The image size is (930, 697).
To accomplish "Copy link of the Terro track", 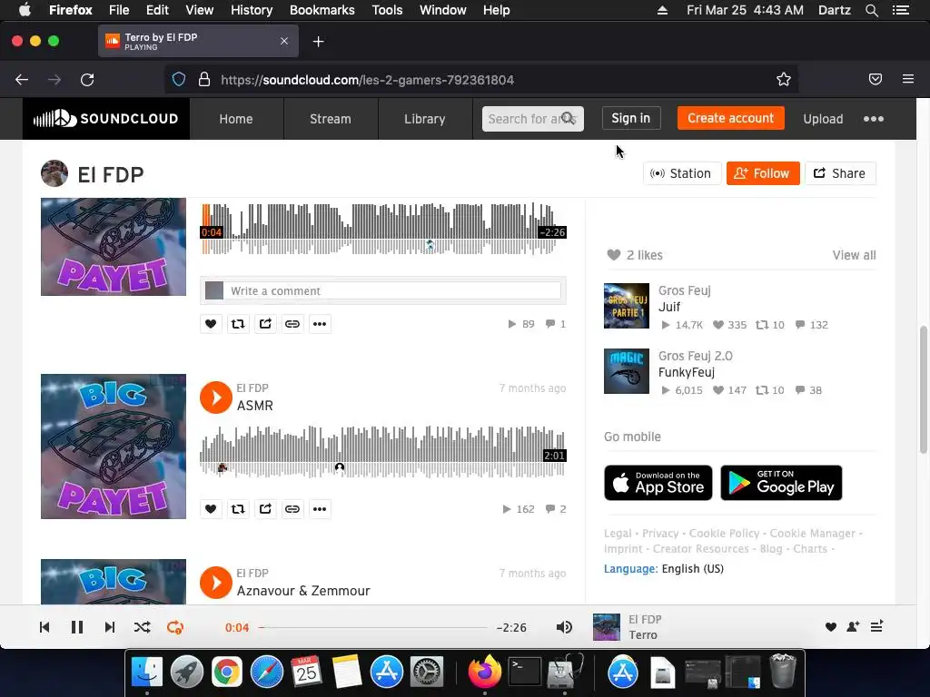I will click(292, 324).
